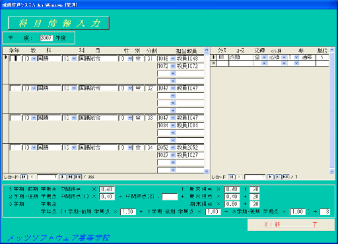
Task: Open teacher dropdown showing 1072
Action: [173, 66]
